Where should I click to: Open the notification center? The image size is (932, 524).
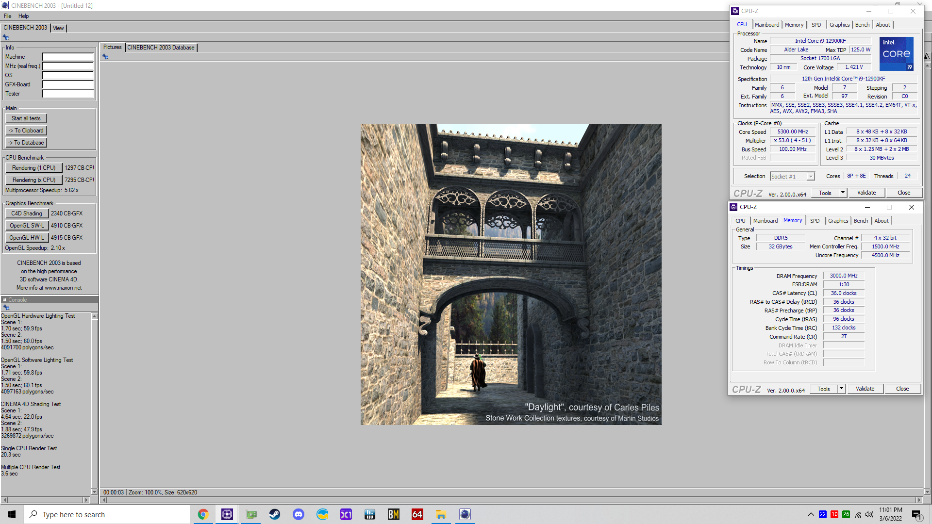pyautogui.click(x=916, y=515)
